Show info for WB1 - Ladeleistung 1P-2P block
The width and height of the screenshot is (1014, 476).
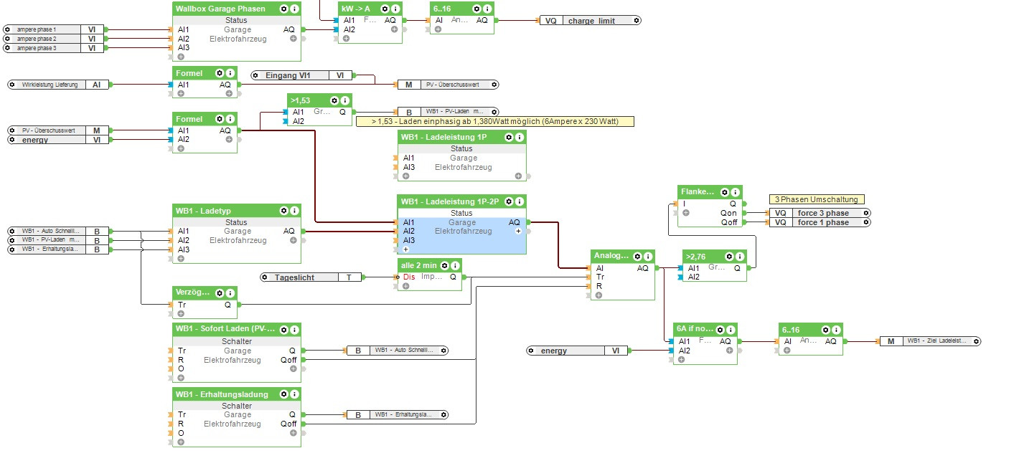click(x=519, y=201)
